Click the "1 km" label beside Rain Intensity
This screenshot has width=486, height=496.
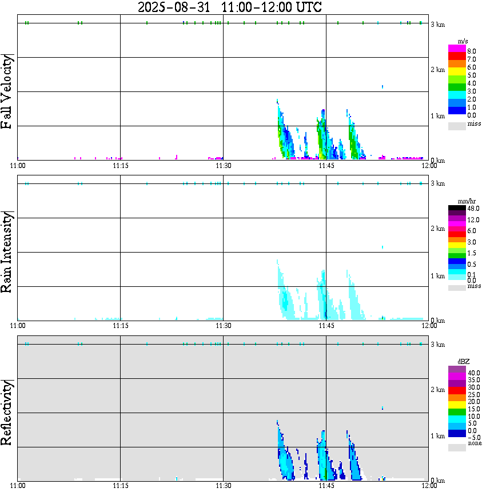437,276
